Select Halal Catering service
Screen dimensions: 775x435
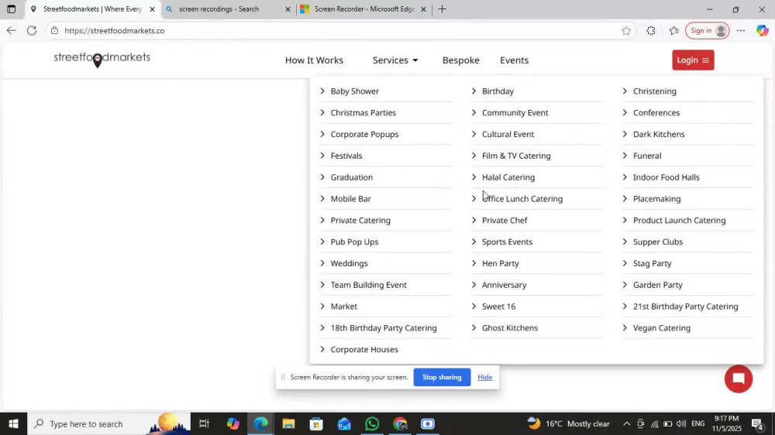coord(508,177)
